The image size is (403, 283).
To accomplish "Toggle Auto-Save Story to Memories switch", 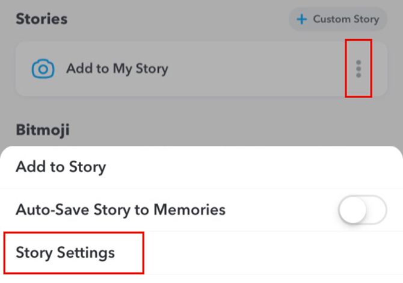I will point(362,210).
